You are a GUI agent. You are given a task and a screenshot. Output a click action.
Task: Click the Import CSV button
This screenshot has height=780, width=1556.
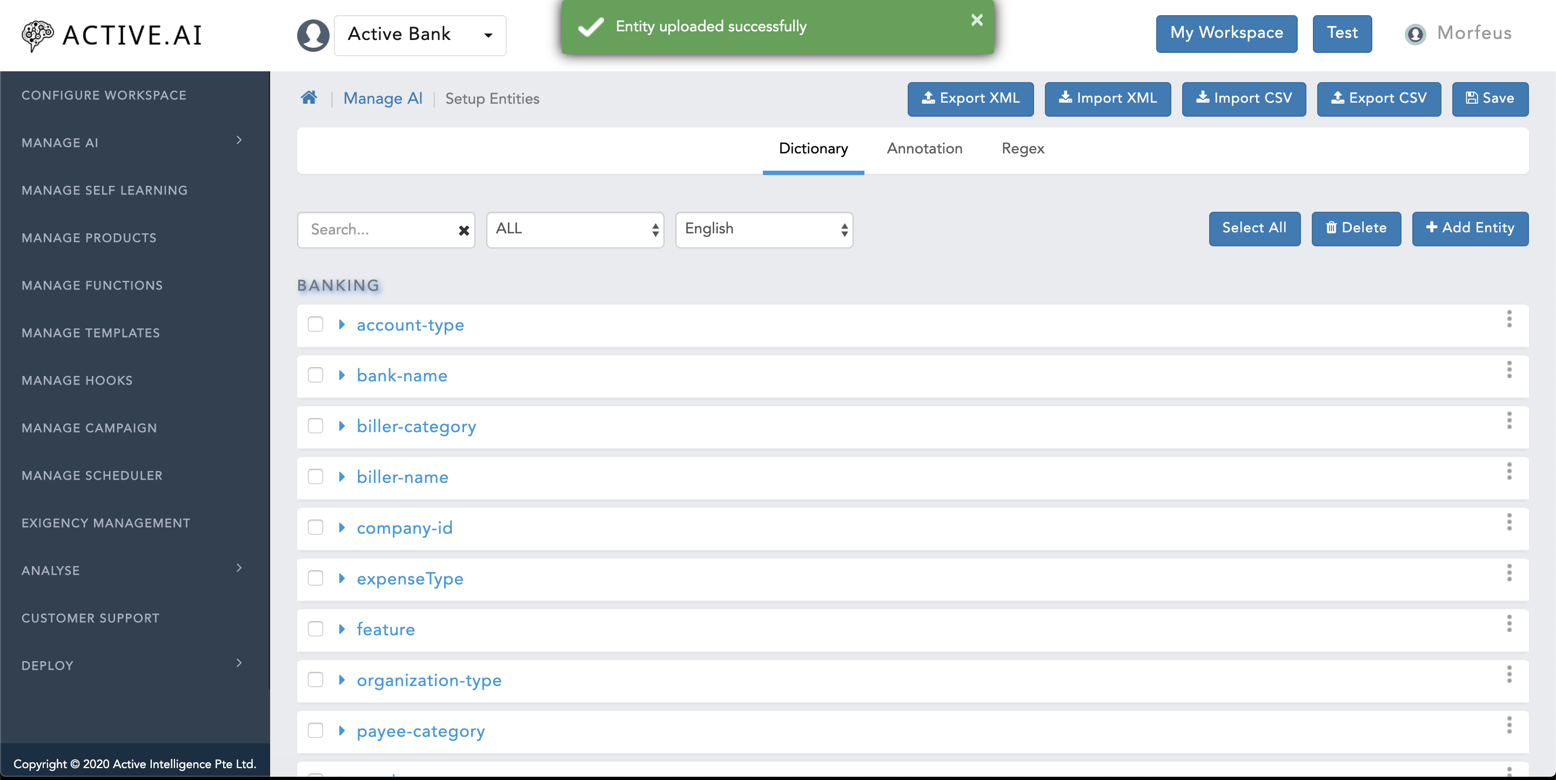pyautogui.click(x=1244, y=98)
